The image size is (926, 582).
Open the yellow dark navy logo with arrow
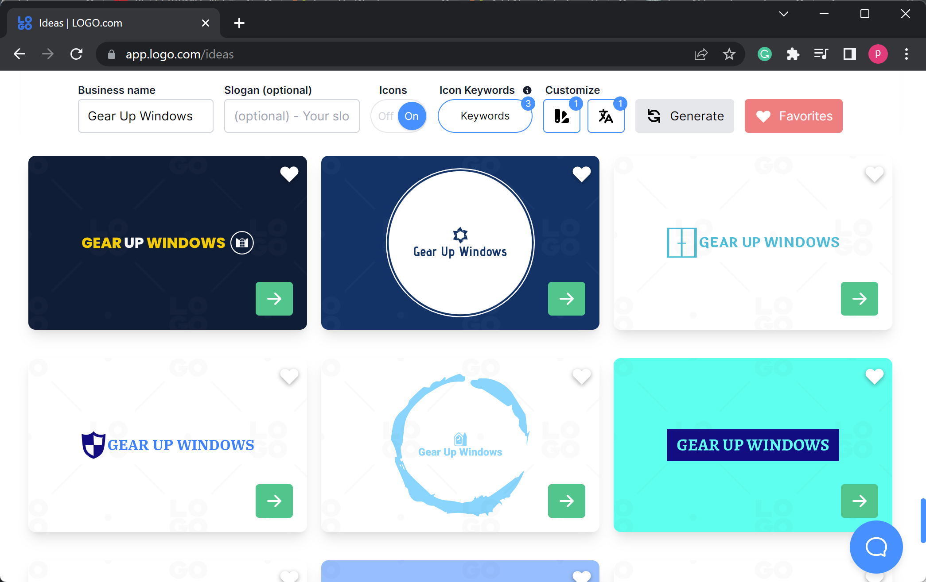(274, 299)
